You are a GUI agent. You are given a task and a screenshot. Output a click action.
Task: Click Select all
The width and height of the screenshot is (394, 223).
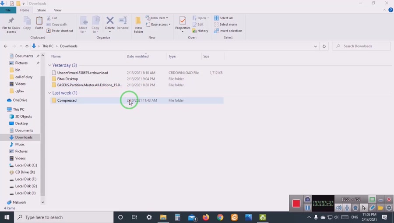pyautogui.click(x=223, y=18)
